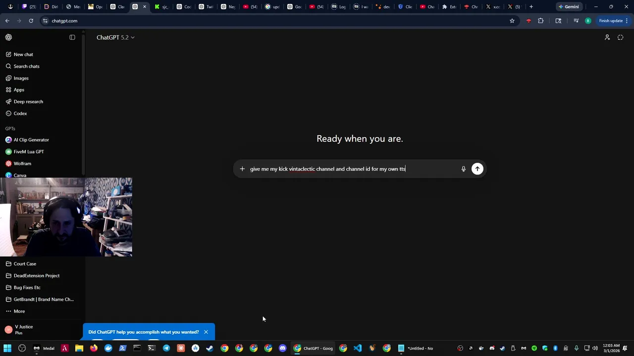Screen dimensions: 634x356
Task: Dismiss the feedback banner with the X
Action: tap(206, 332)
